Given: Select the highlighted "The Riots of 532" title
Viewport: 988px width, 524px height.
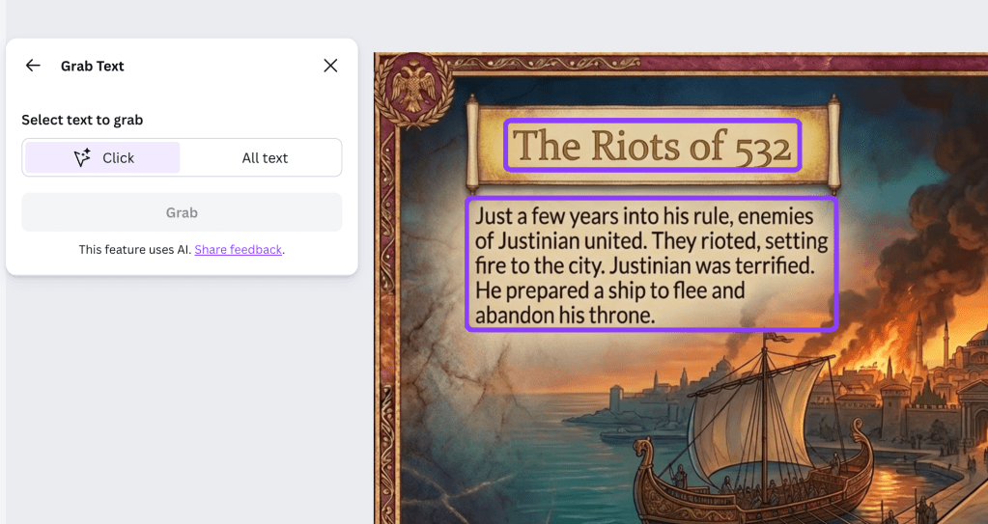Looking at the screenshot, I should (652, 146).
